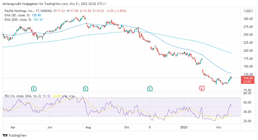
Task: Click the 2022 label on time axis
Action: tap(184, 127)
